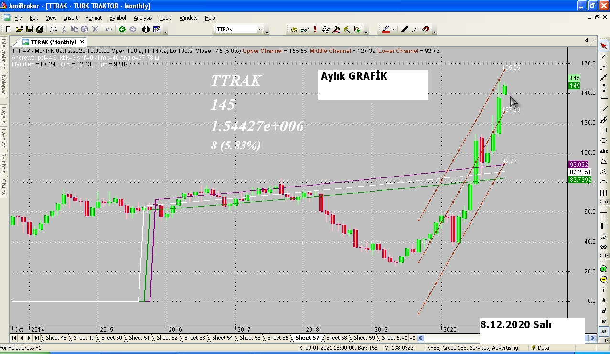Print the chart with the printer icon
610x354 pixels.
(53, 29)
